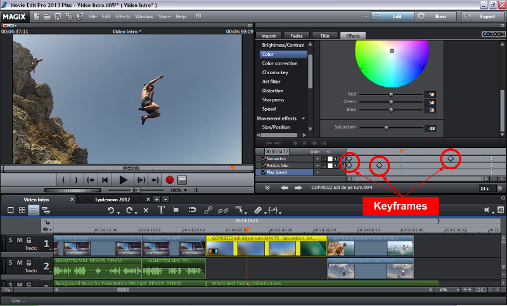Select the Tyulenovo 2012 project tab
The image size is (507, 306).
[112, 200]
